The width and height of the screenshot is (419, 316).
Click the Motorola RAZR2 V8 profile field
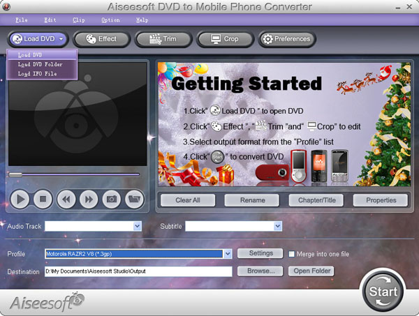click(134, 254)
